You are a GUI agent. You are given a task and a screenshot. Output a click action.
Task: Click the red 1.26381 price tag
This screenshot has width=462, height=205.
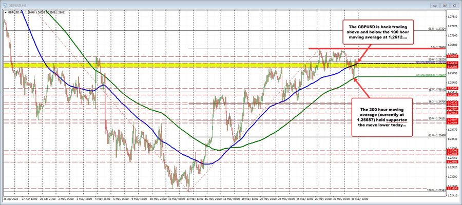pos(452,56)
